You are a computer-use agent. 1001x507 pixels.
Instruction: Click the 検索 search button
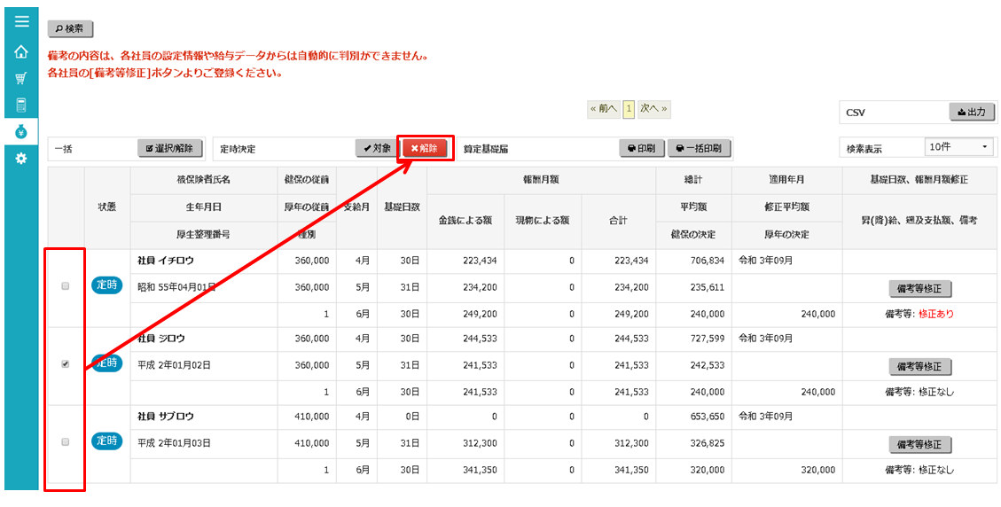(x=70, y=29)
